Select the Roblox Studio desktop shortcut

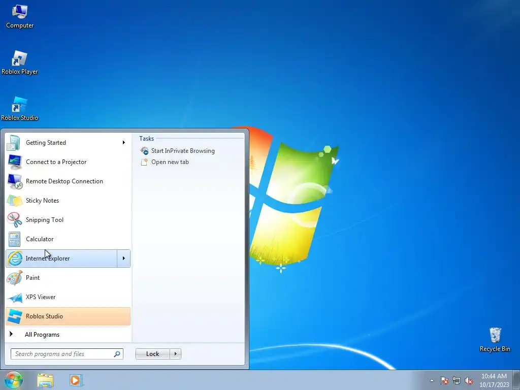coord(20,109)
